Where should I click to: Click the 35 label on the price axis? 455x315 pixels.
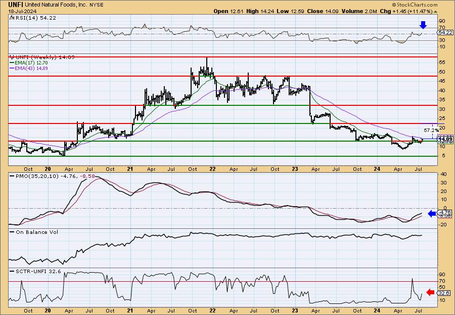[441, 100]
